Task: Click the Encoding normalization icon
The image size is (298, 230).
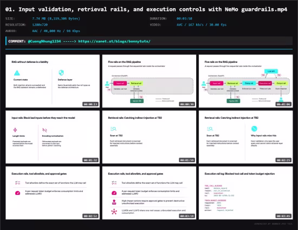Action: [x=44, y=130]
